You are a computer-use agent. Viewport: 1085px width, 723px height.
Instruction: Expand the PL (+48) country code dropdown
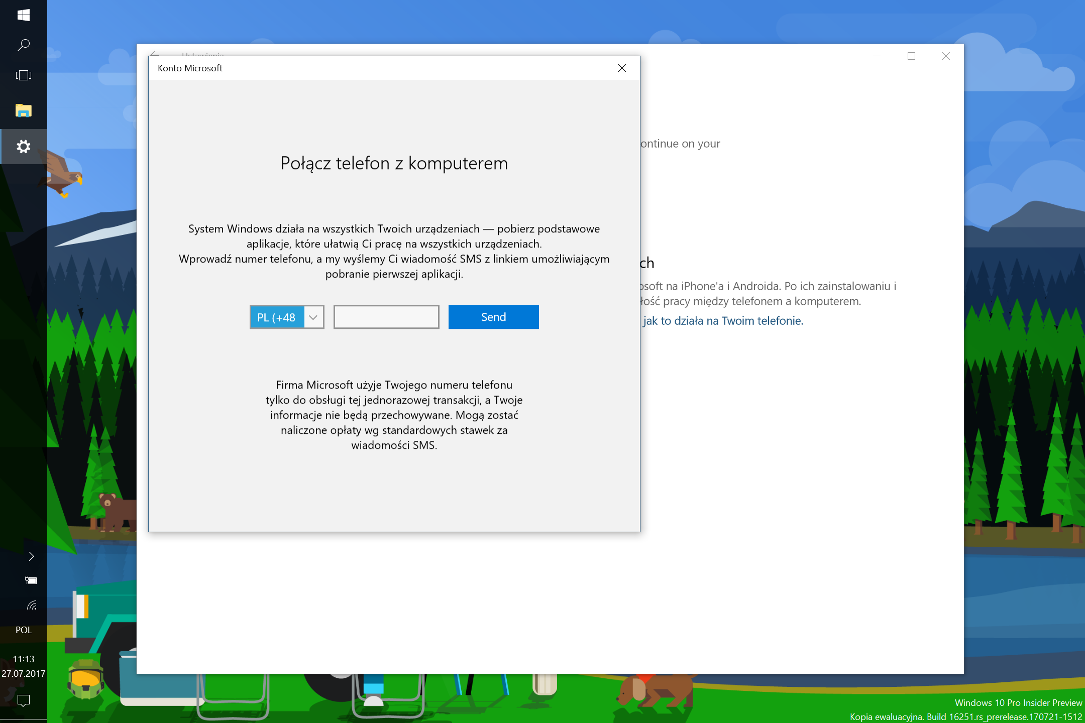pyautogui.click(x=287, y=317)
